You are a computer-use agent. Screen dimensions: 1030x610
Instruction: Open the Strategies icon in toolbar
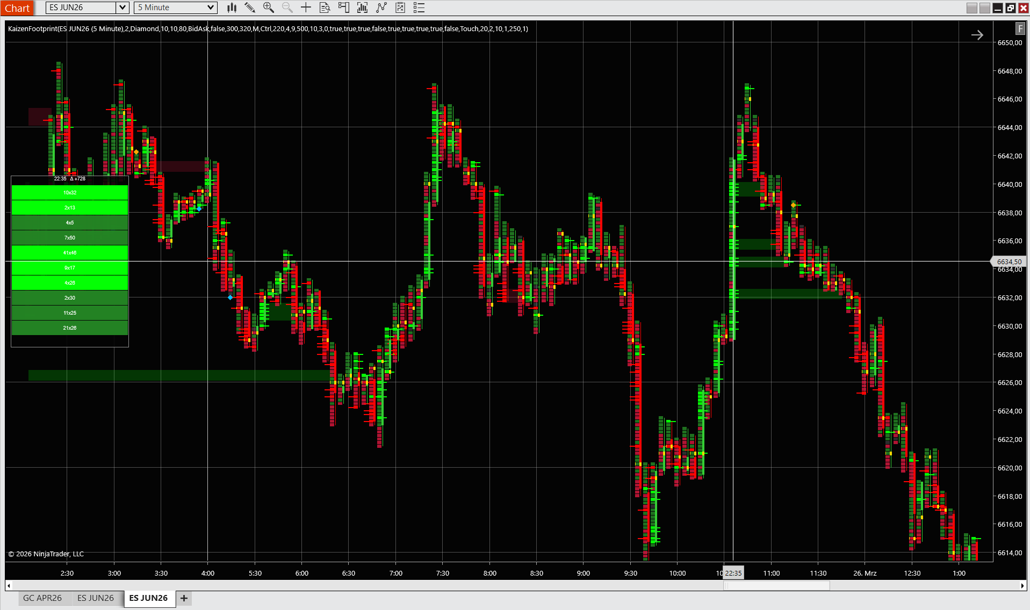pos(400,8)
